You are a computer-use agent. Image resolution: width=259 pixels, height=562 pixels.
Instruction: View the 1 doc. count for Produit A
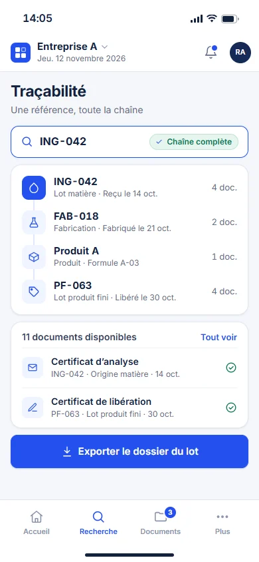224,256
